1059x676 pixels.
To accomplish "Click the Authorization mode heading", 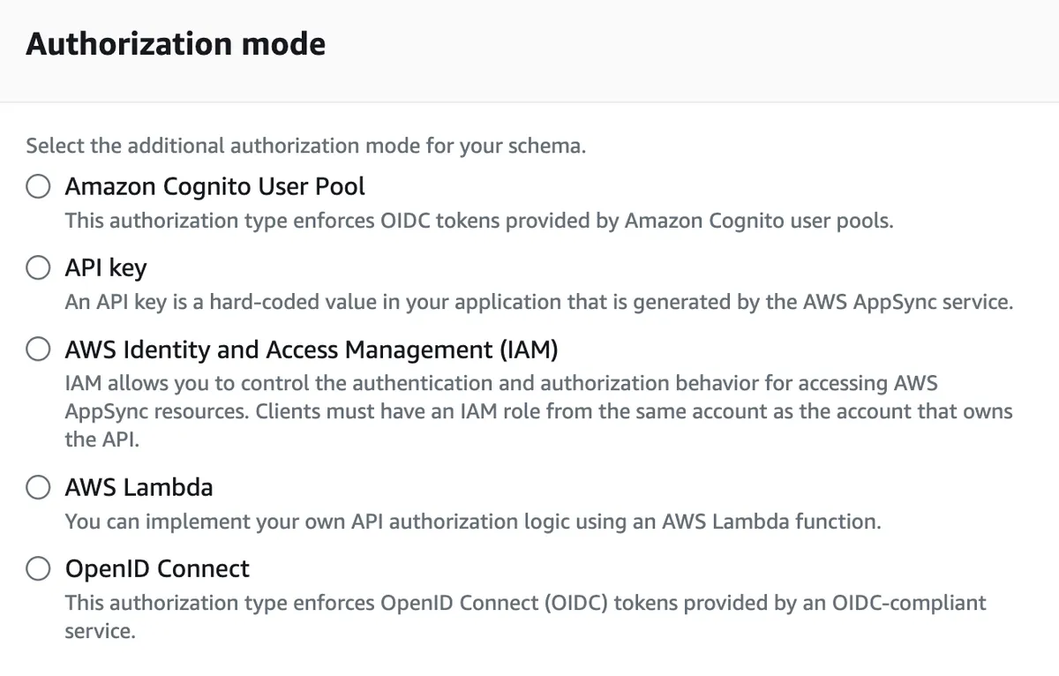I will coord(175,42).
